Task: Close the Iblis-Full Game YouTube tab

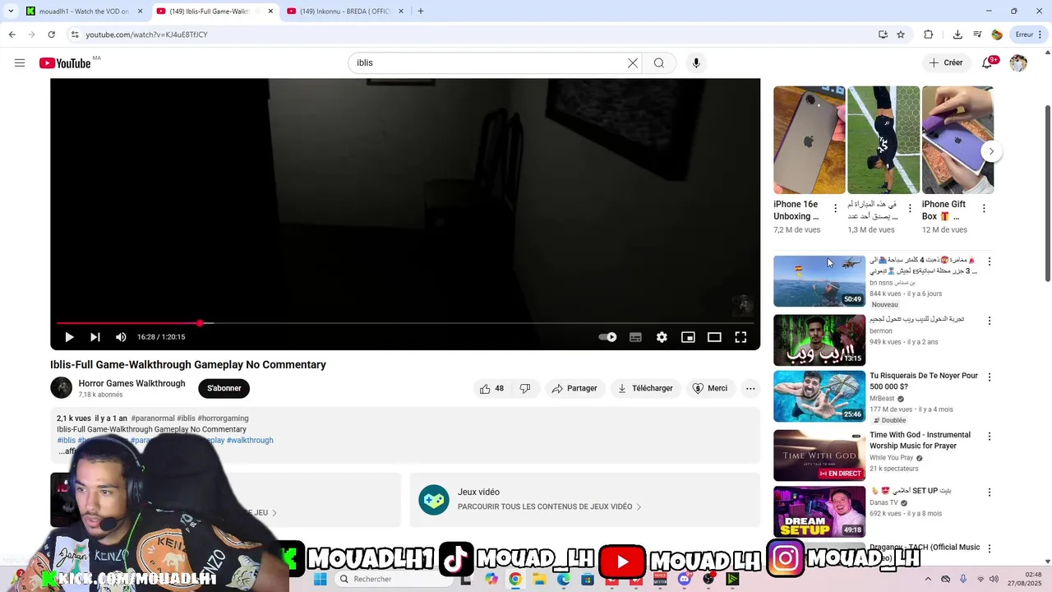Action: pos(270,12)
